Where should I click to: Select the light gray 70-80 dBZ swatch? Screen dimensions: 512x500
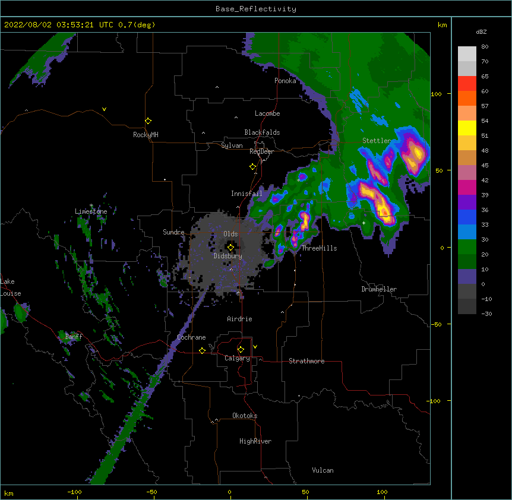point(467,54)
